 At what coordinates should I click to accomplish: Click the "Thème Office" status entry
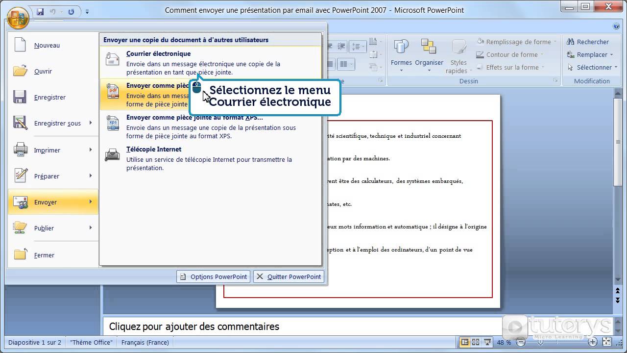tap(91, 342)
